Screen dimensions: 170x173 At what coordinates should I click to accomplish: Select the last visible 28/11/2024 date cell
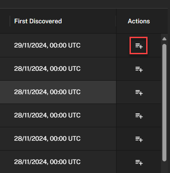click(47, 162)
